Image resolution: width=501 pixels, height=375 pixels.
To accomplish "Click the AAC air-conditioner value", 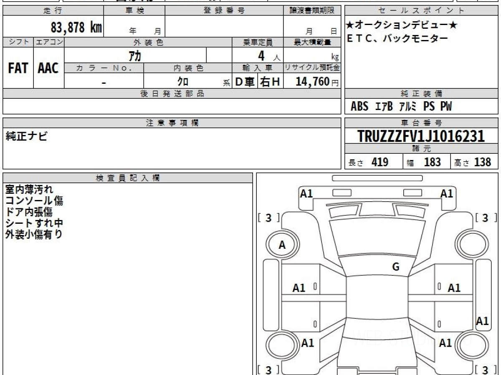I will 48,68.
